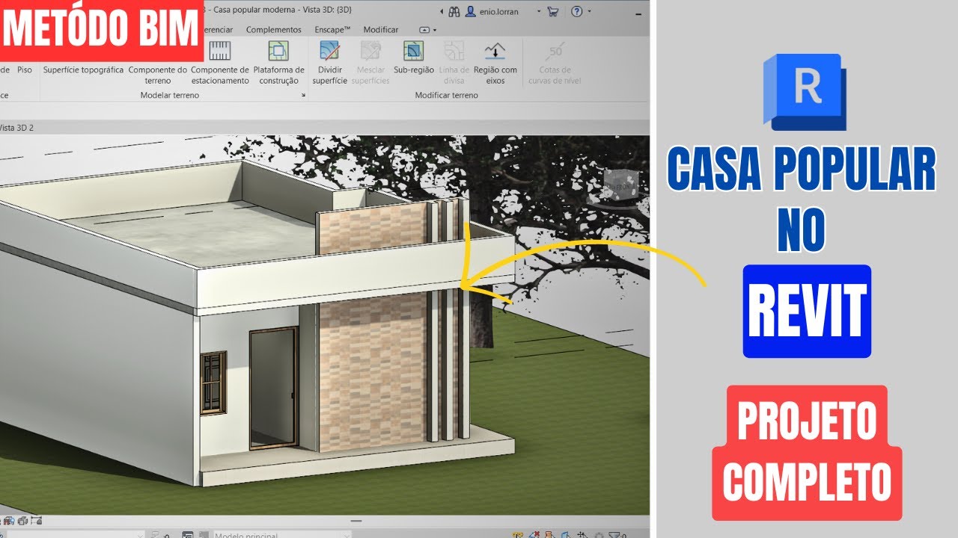Select the Região com eixos tool icon
The image size is (958, 538).
(495, 51)
